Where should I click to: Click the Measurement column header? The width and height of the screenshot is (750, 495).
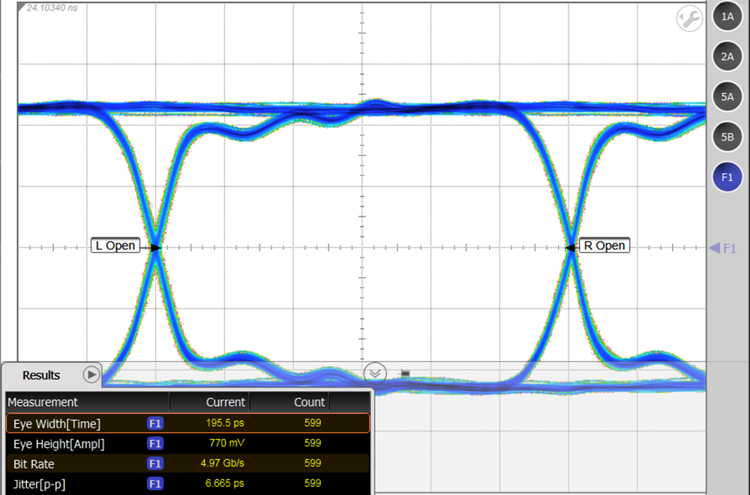[x=43, y=402]
